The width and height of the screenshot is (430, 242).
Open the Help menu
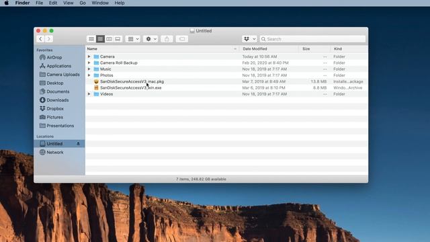120,3
